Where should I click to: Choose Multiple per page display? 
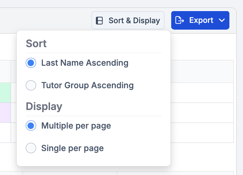pyautogui.click(x=31, y=126)
